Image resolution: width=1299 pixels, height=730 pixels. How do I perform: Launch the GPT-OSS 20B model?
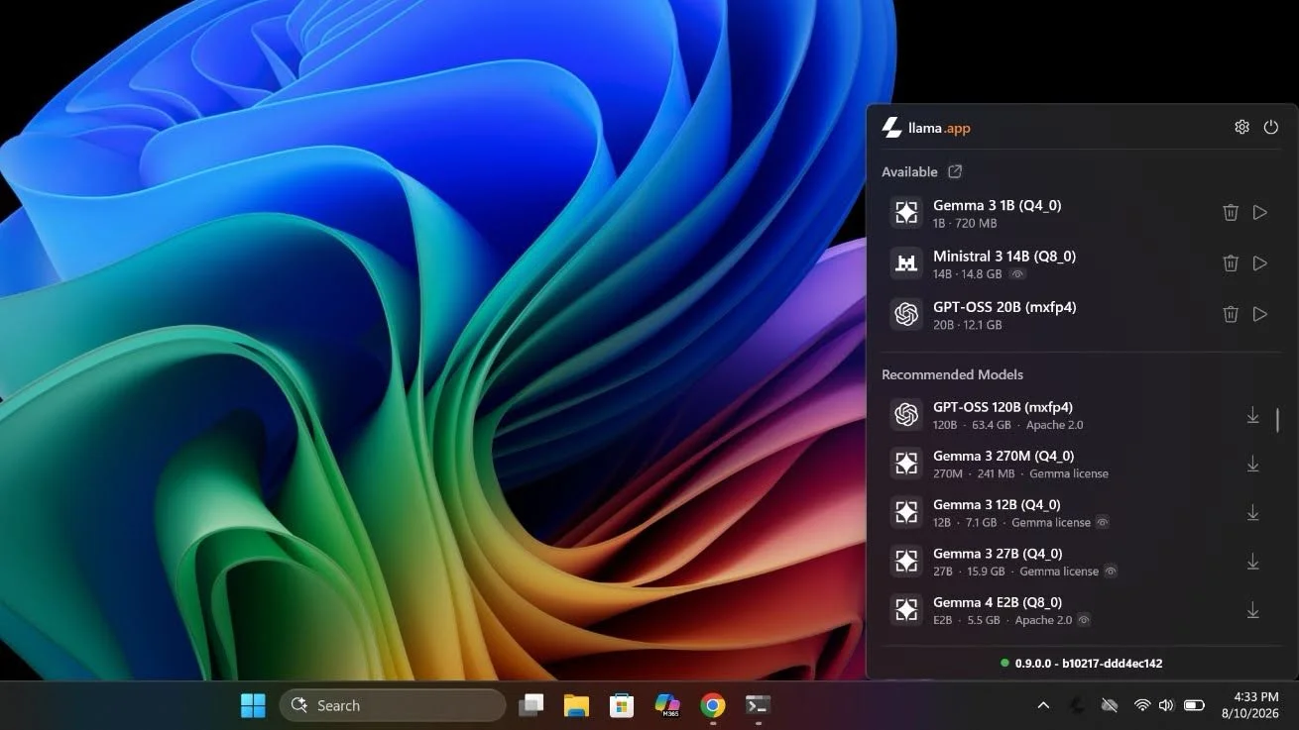(x=1260, y=314)
